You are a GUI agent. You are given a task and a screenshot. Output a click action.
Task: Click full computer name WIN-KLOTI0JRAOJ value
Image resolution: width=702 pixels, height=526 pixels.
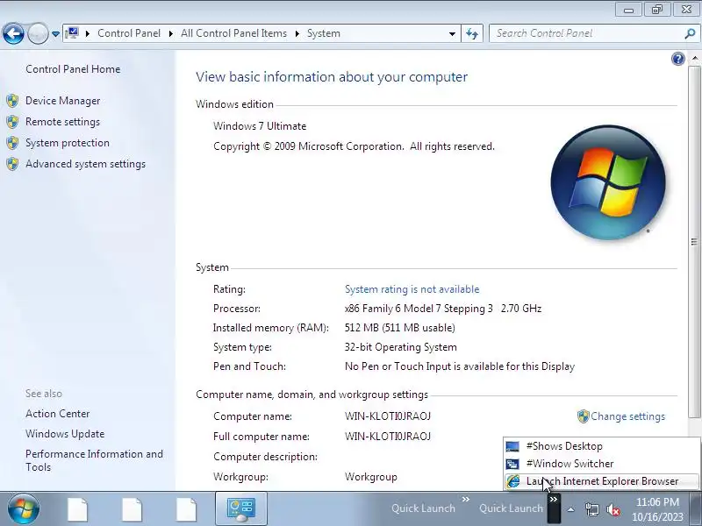388,437
